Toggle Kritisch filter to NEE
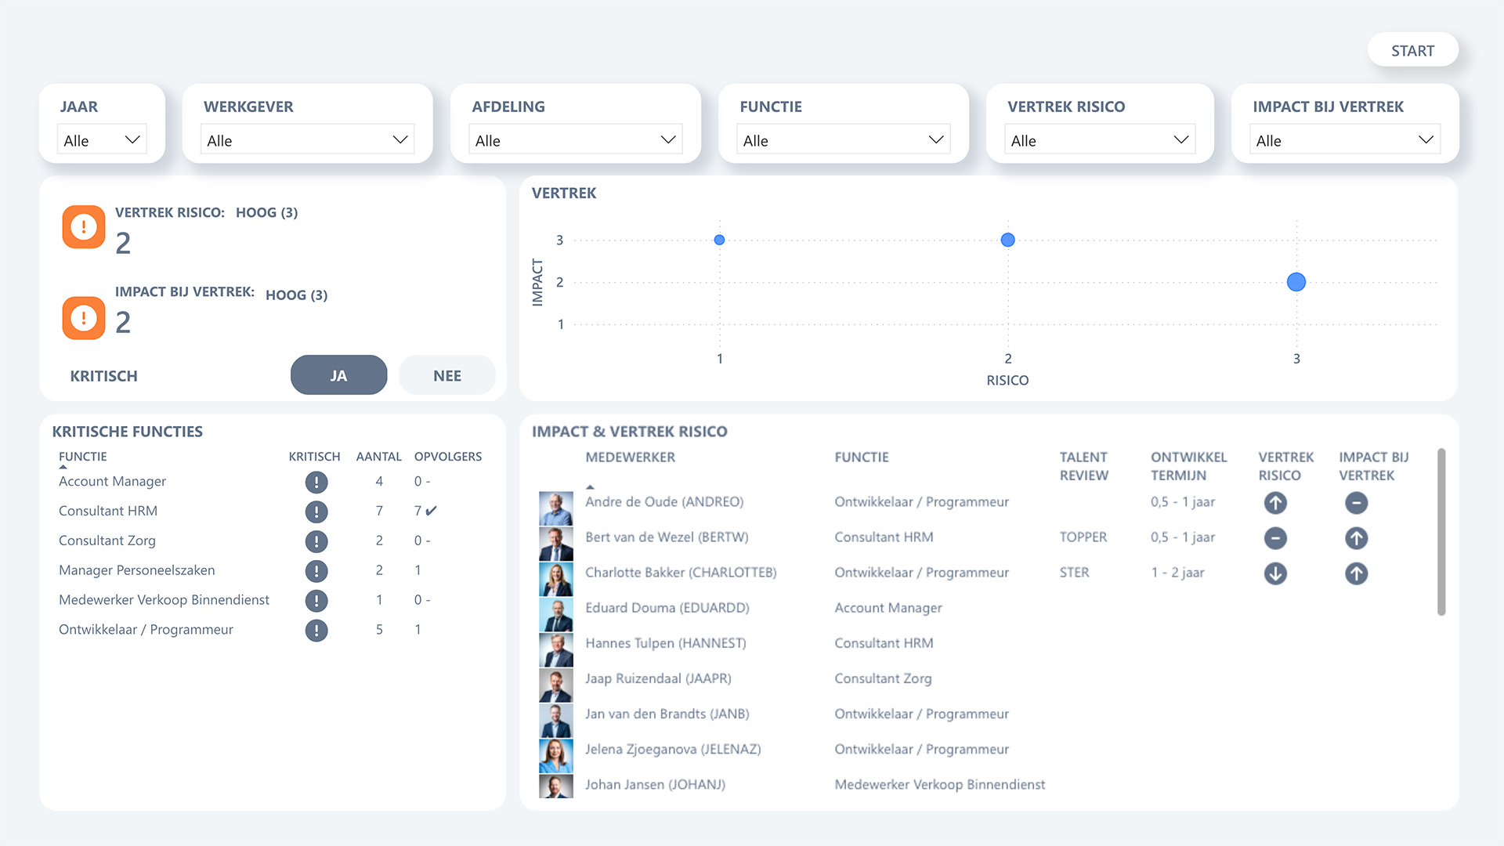 tap(447, 375)
